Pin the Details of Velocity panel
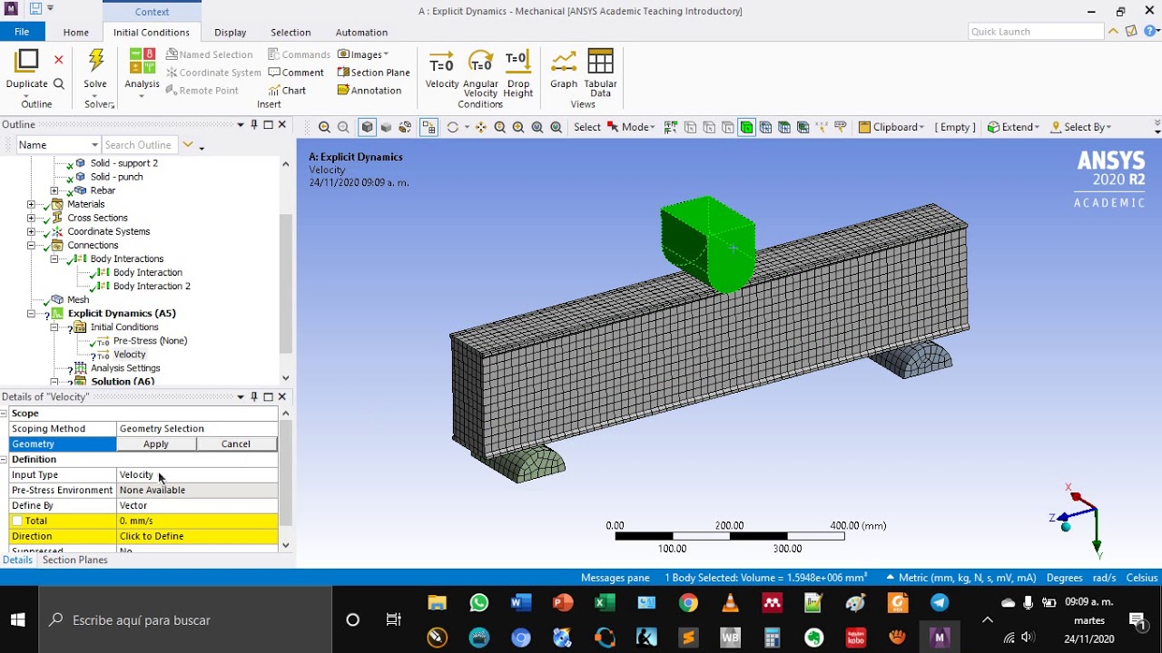1162x653 pixels. 254,396
